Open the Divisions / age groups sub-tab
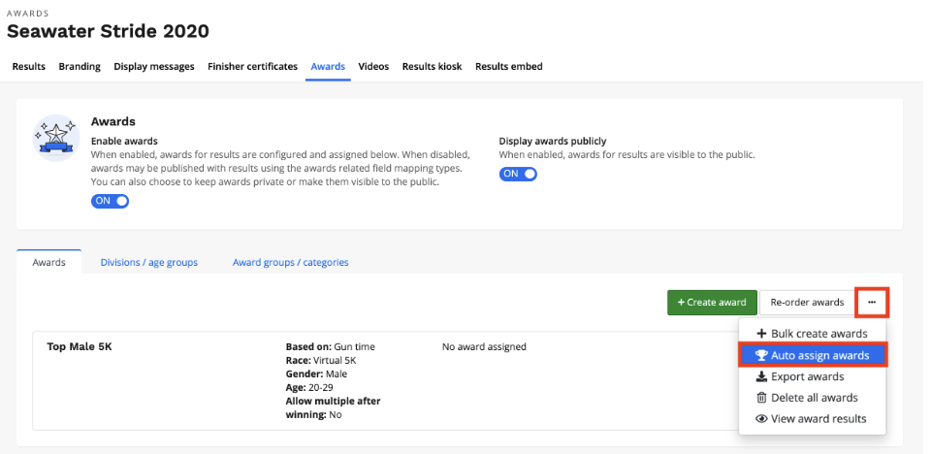The height and width of the screenshot is (454, 931). [148, 262]
